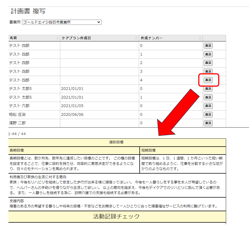Screen dimensions: 249x230
Task: Sort table by 名前 column arrows
Action: 57,38
